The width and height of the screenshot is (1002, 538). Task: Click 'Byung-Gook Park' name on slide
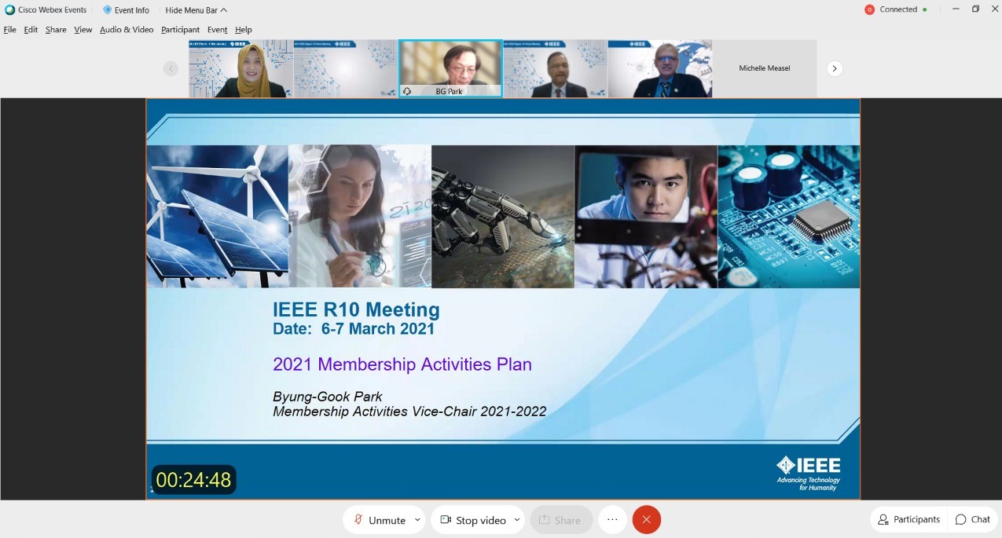click(328, 397)
